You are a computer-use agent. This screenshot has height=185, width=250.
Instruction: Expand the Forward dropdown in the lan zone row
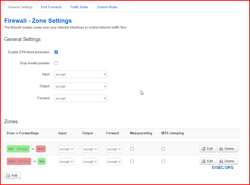coord(114,149)
